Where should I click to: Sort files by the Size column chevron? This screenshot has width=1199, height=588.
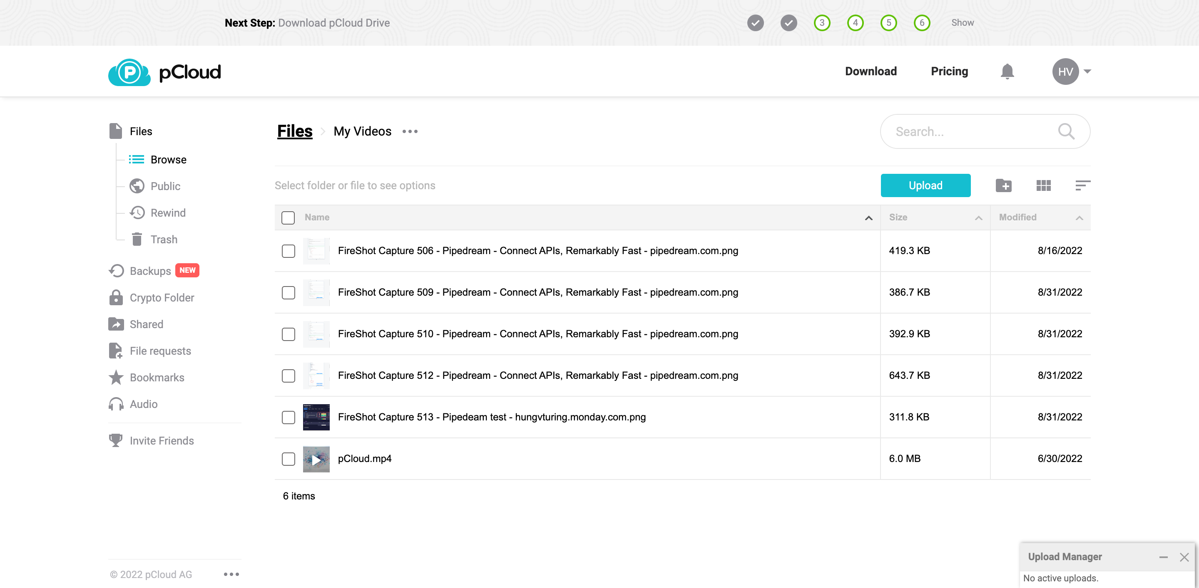[x=979, y=217]
